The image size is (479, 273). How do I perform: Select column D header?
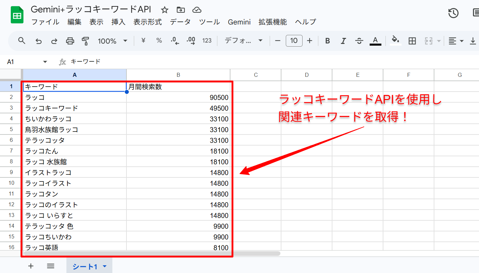click(x=307, y=75)
